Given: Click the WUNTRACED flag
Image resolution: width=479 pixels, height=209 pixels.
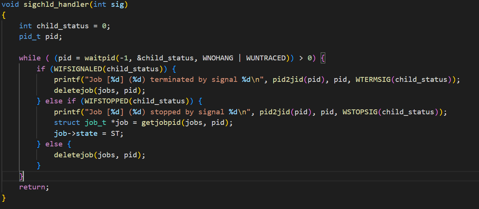Looking at the screenshot, I should pos(266,58).
